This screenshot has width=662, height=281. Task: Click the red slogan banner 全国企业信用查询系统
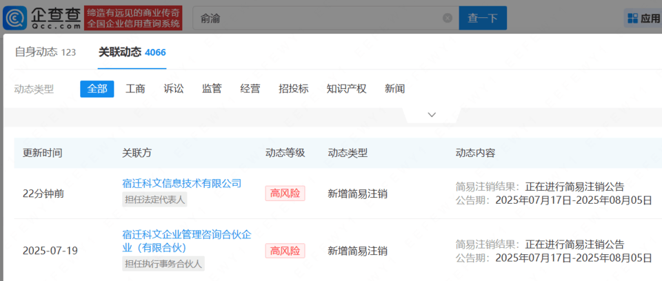133,18
